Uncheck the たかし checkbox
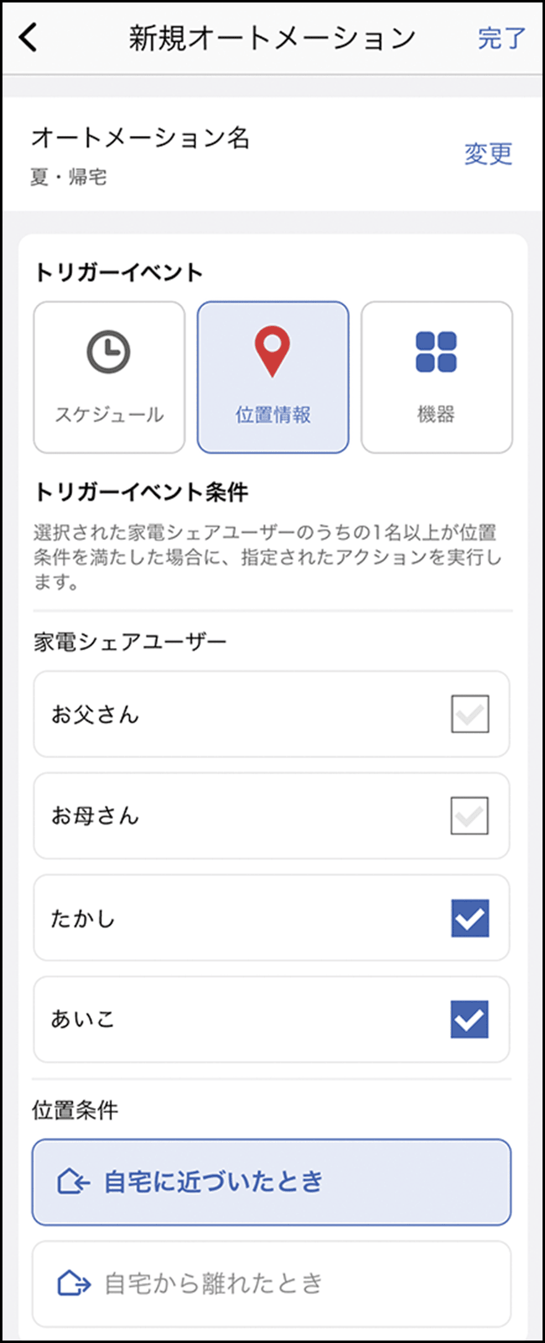 point(469,918)
